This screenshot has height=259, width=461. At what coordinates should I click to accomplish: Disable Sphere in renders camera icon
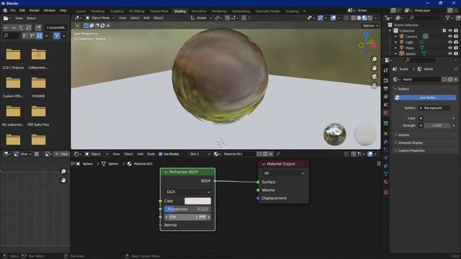click(x=456, y=54)
